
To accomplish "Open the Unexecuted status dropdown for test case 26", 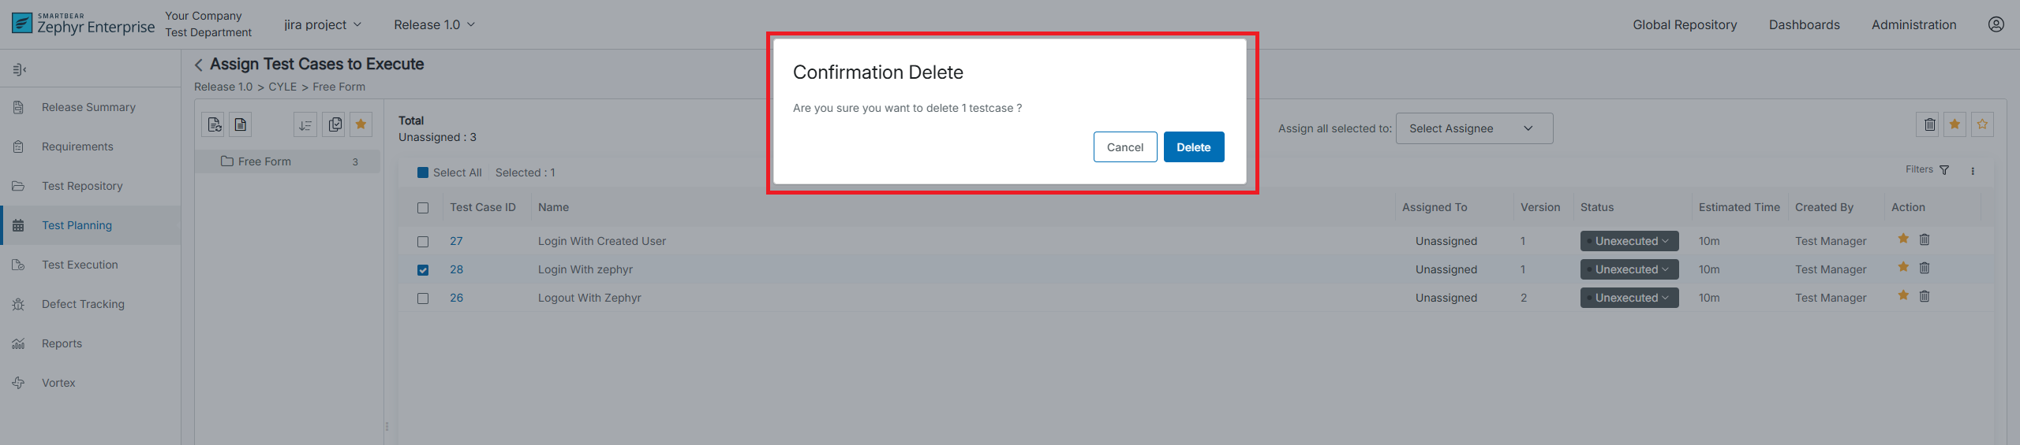I will pyautogui.click(x=1629, y=298).
